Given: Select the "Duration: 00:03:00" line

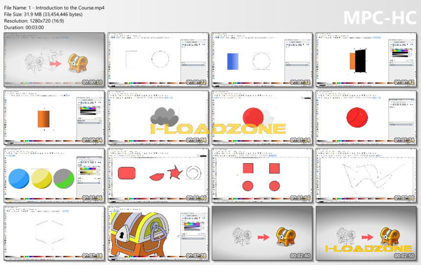Looking at the screenshot, I should [24, 27].
